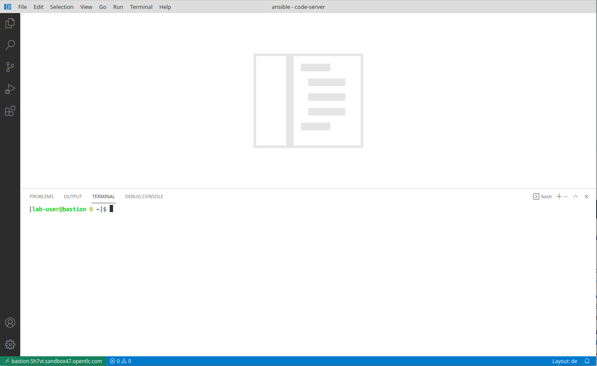The image size is (597, 366).
Task: Open the Run and Debug view
Action: point(10,89)
